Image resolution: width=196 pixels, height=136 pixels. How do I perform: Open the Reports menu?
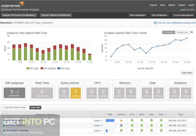[x=153, y=5]
